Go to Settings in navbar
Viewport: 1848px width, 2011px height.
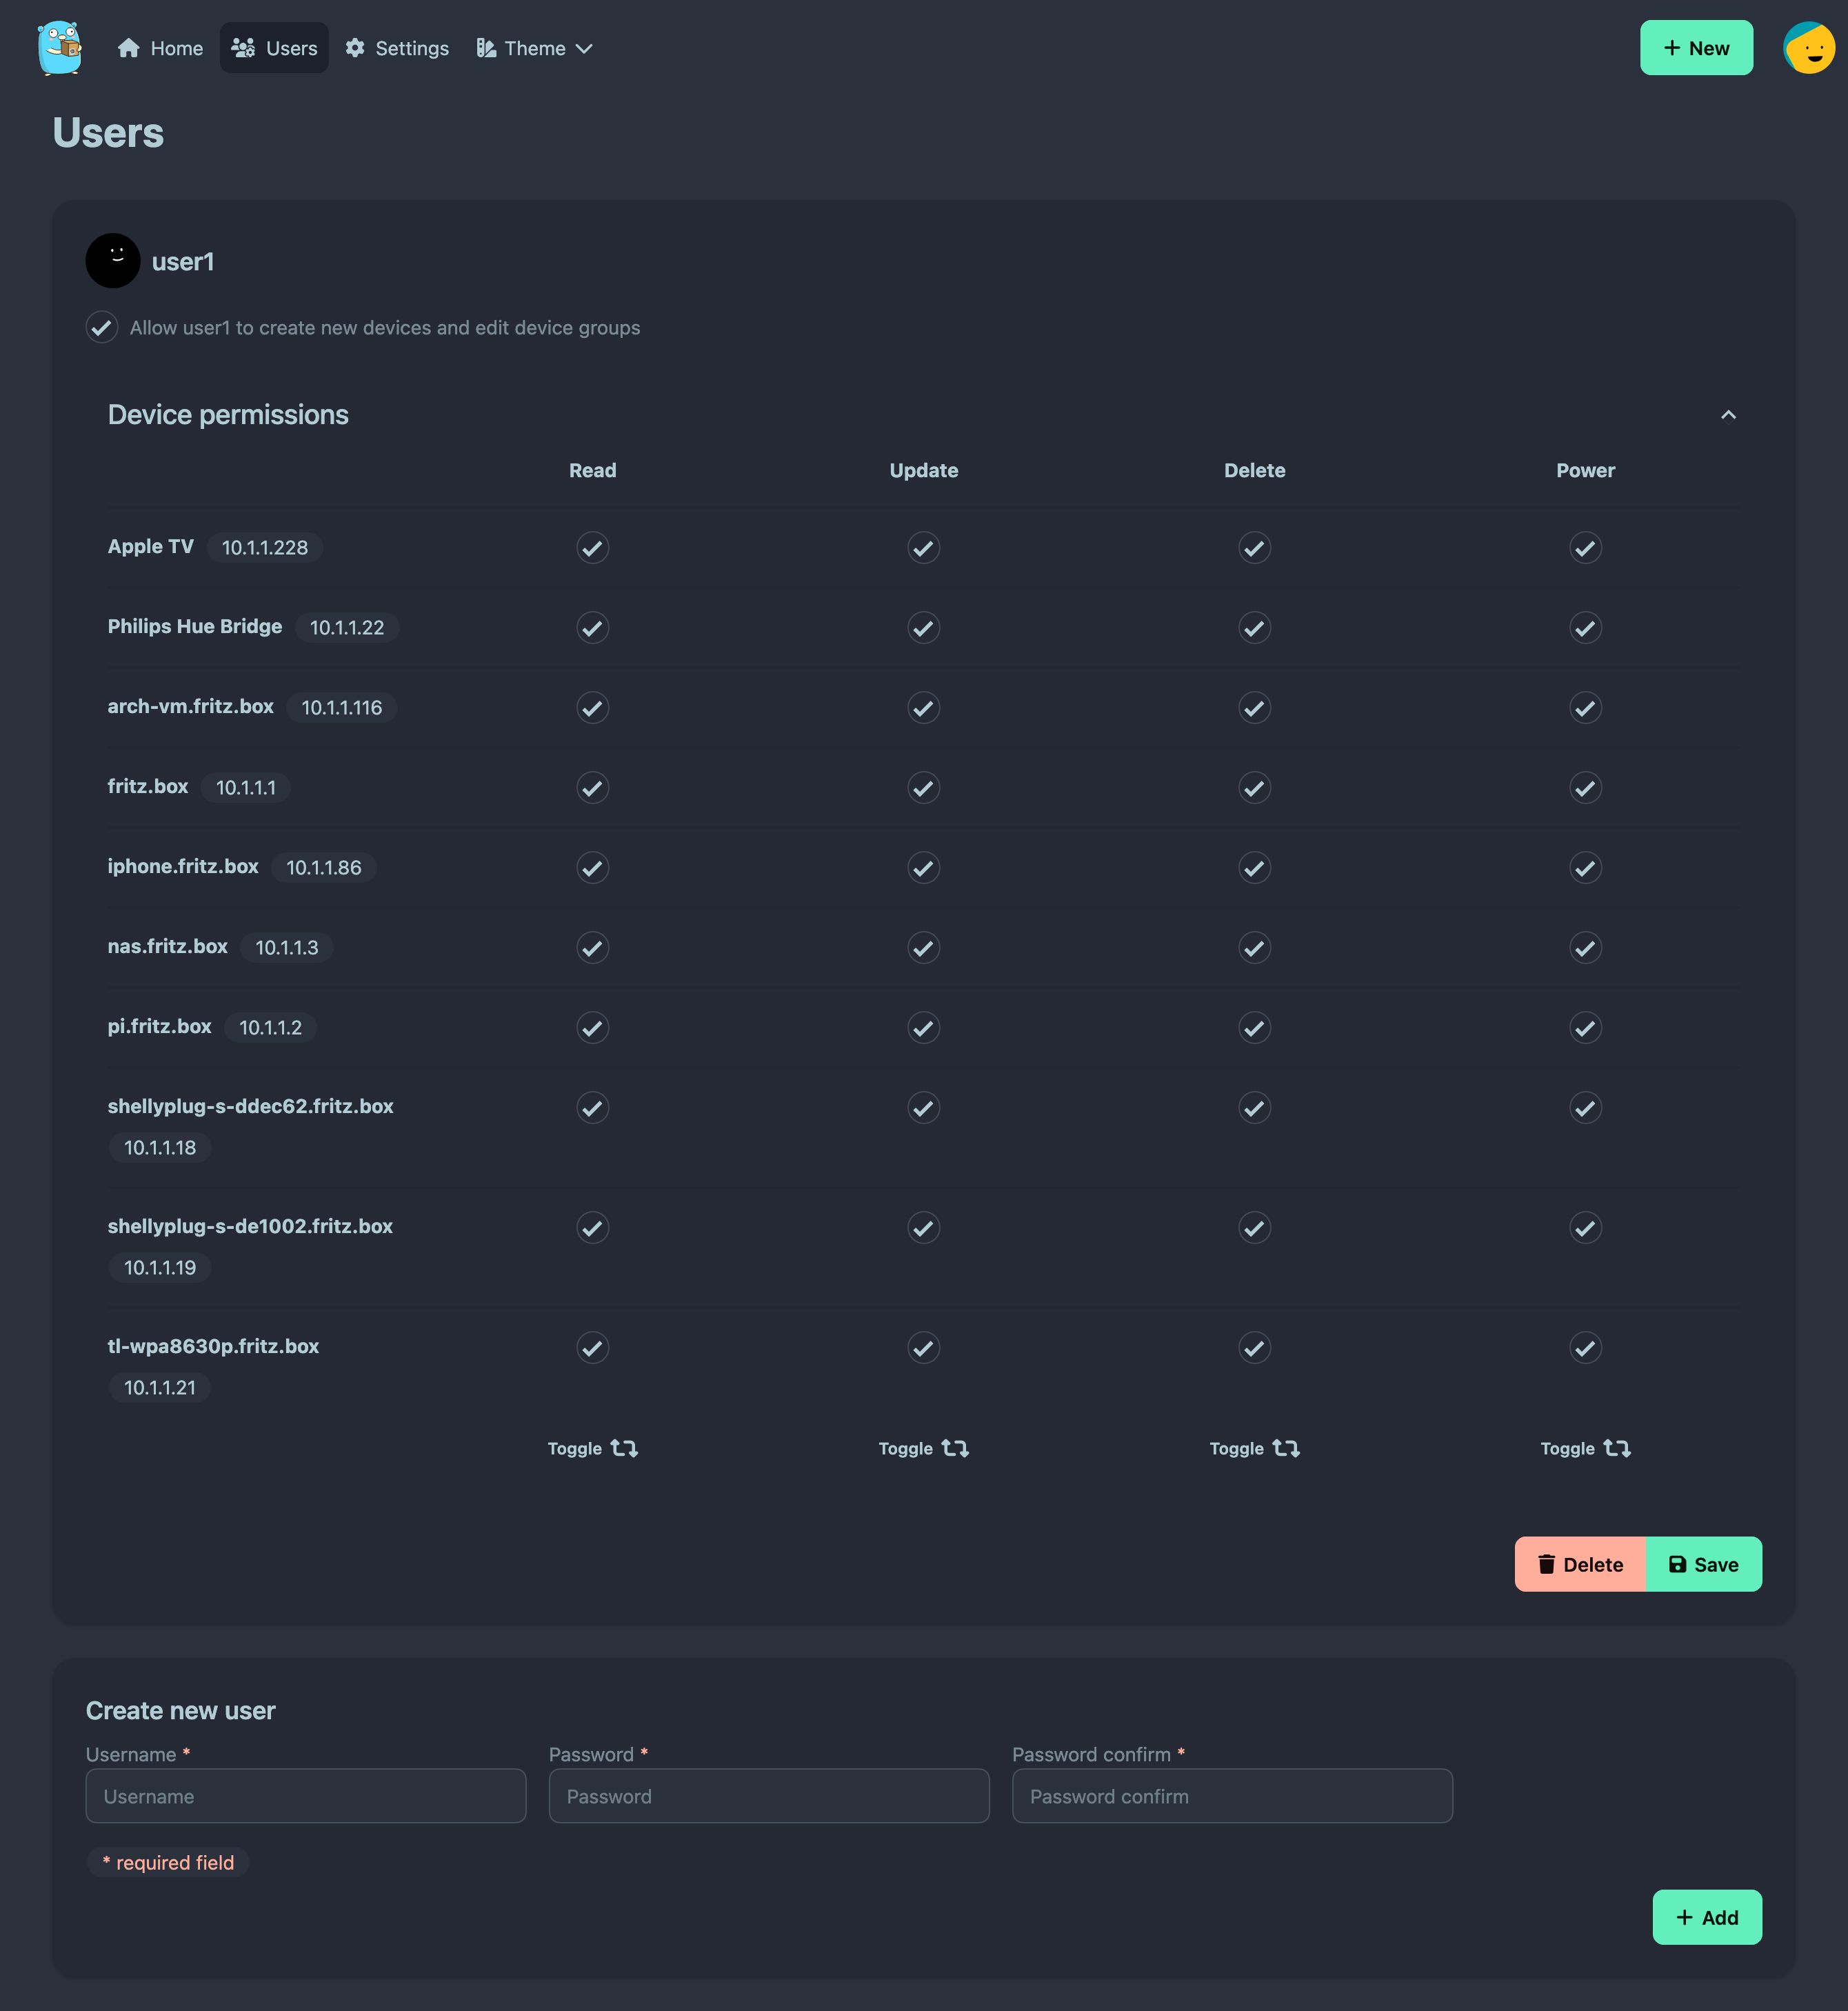(x=397, y=48)
